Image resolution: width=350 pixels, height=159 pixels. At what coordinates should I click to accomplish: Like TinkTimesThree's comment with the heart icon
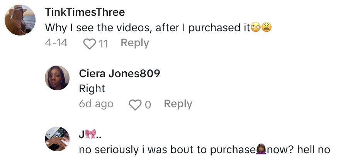[89, 44]
